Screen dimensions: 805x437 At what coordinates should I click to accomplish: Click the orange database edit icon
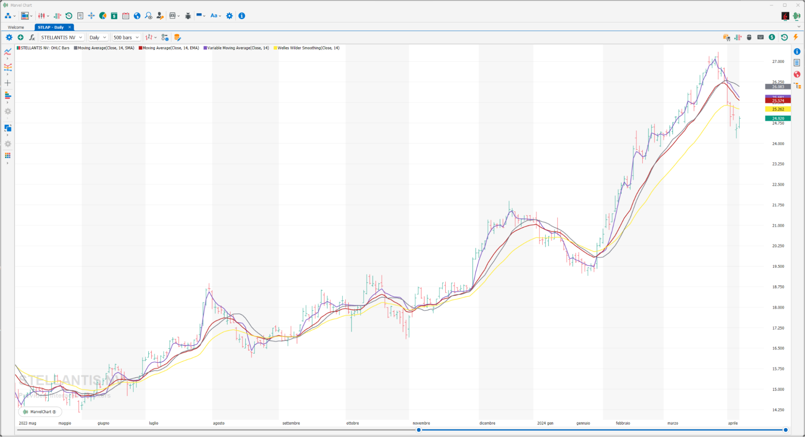tap(177, 37)
